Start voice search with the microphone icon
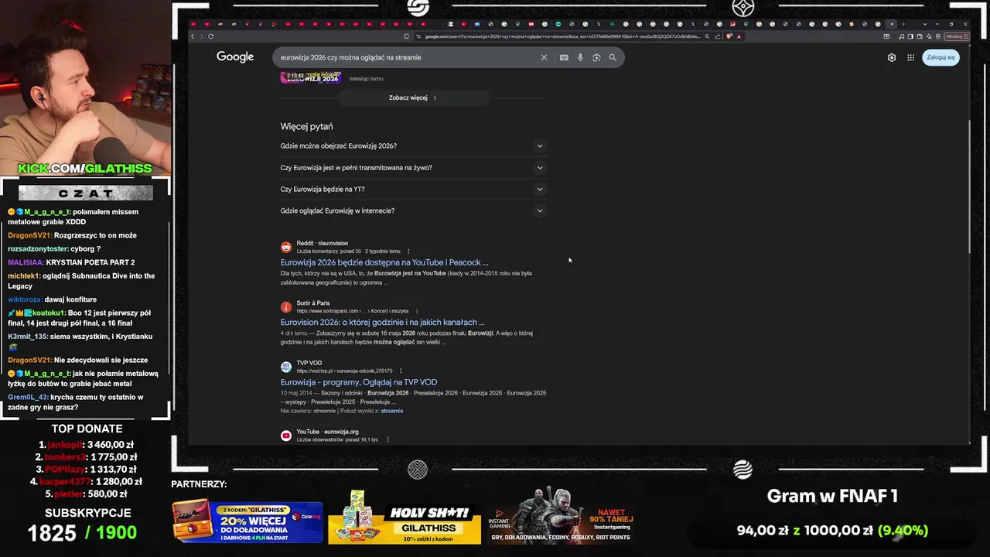 (580, 57)
